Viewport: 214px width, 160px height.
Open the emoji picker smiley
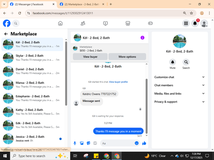pyautogui.click(x=137, y=143)
